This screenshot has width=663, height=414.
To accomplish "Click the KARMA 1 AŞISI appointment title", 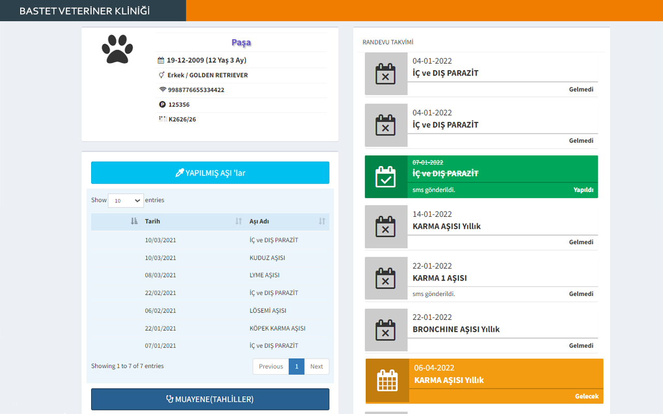I will (x=440, y=278).
